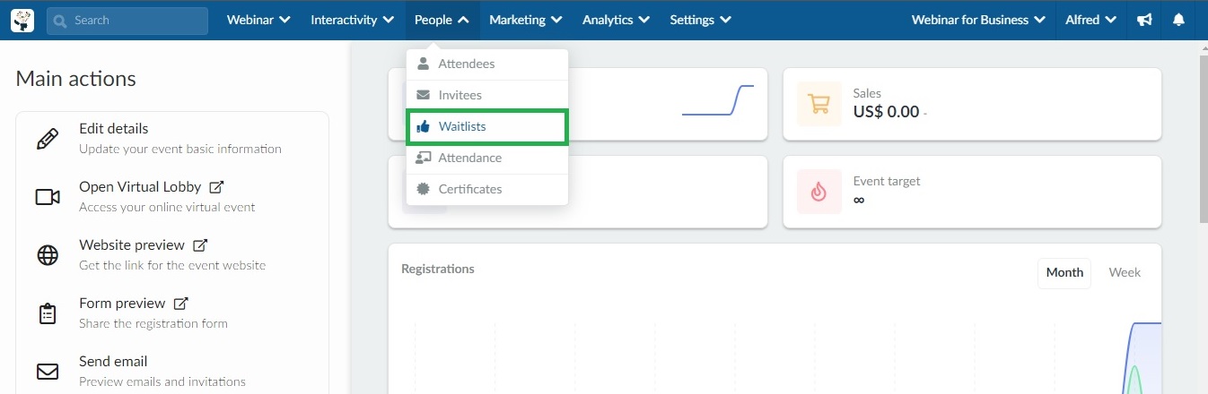Click 'Update your event basic information' text
Screen dimensions: 1208x394
tap(180, 150)
